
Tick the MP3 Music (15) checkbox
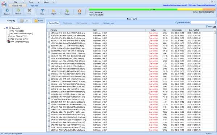(x=9, y=31)
